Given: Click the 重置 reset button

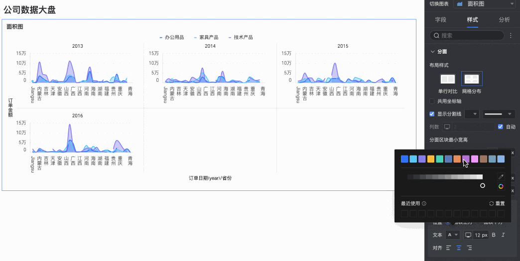Looking at the screenshot, I should tap(497, 204).
